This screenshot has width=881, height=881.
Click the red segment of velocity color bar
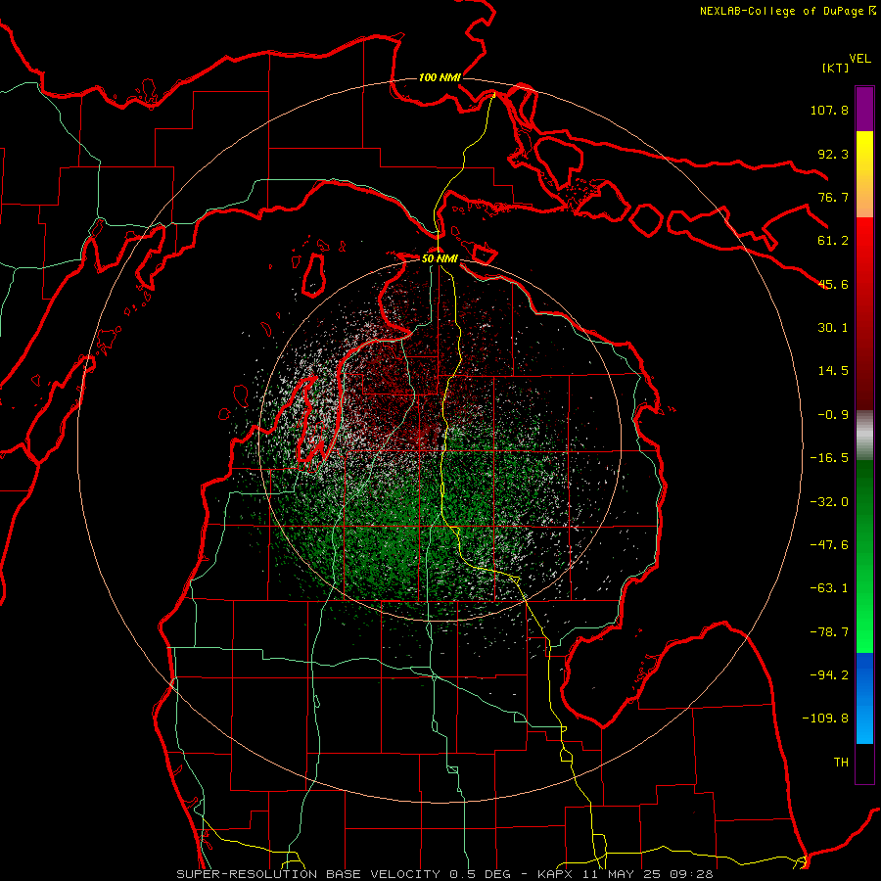click(x=864, y=313)
